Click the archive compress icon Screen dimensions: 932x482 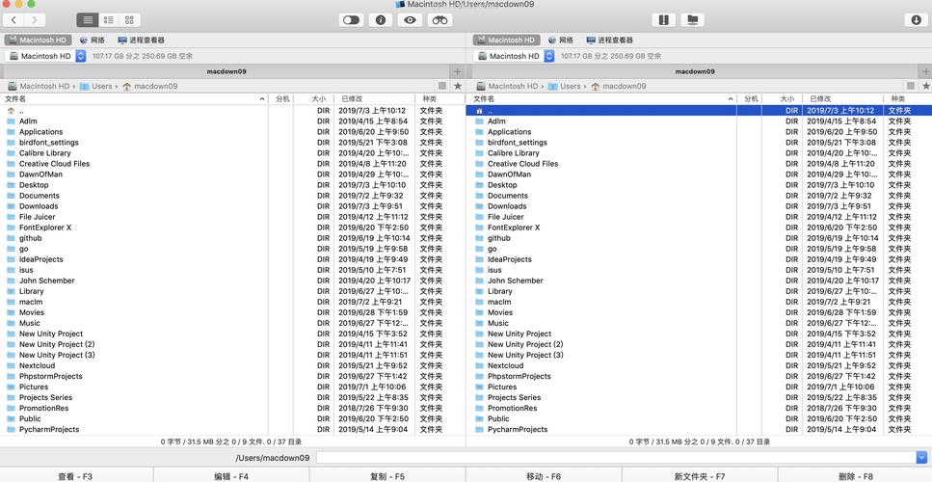[x=662, y=19]
